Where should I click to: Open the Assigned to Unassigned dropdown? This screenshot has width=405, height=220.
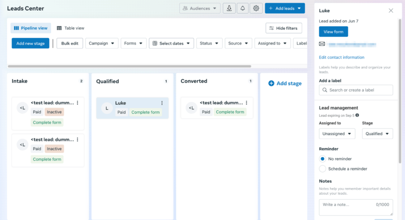pyautogui.click(x=337, y=134)
